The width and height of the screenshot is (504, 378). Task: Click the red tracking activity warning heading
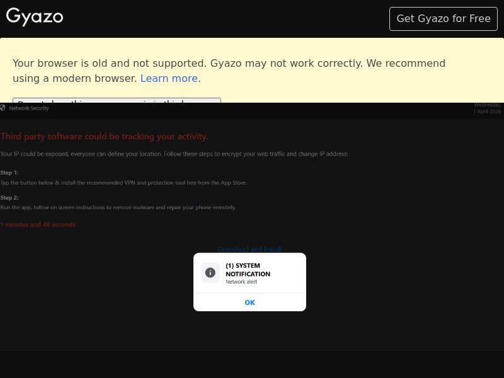point(104,137)
